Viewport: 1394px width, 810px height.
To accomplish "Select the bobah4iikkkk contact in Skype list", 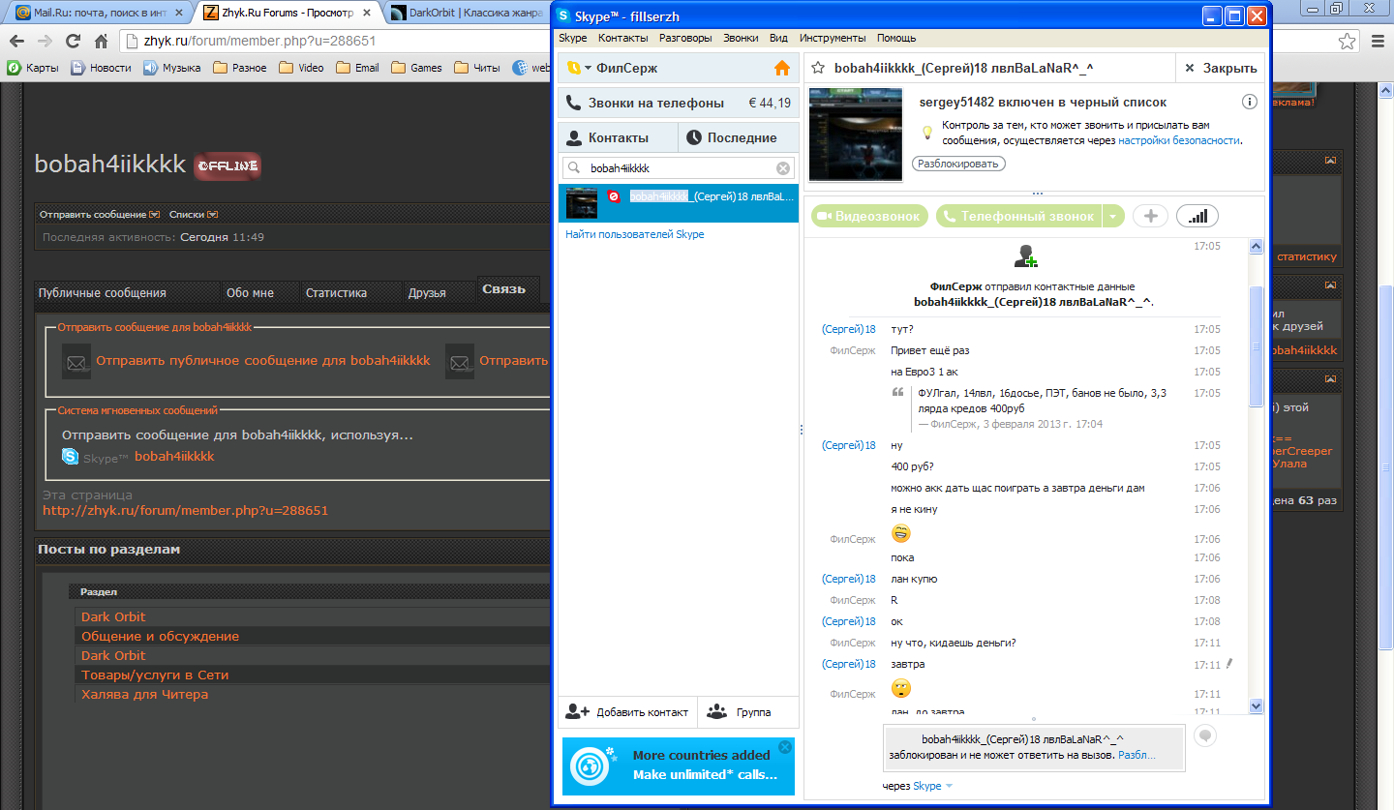I will pyautogui.click(x=679, y=203).
